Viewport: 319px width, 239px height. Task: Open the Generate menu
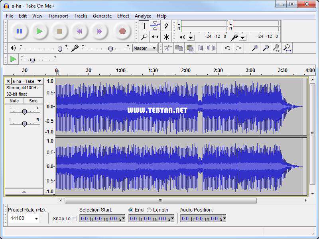(102, 16)
